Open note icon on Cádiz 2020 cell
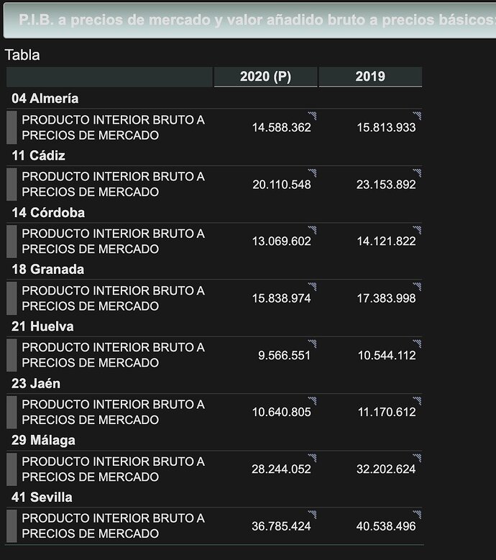 (312, 173)
